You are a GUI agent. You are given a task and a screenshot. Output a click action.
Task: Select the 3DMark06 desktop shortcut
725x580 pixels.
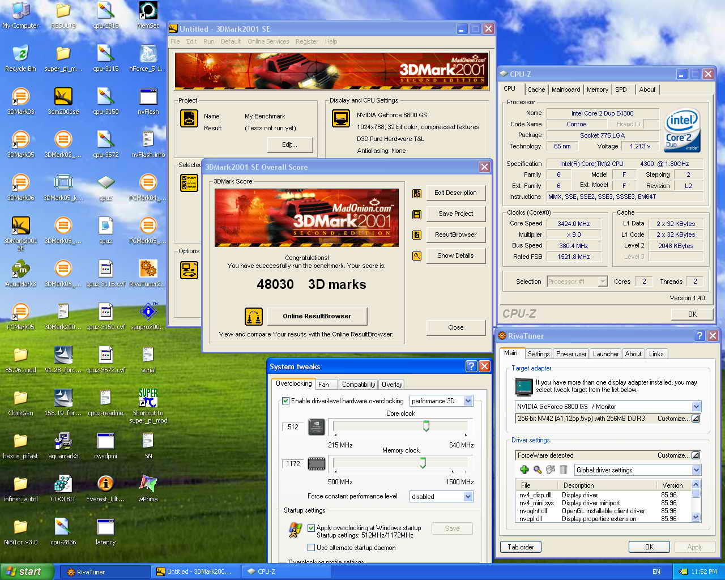pos(20,187)
